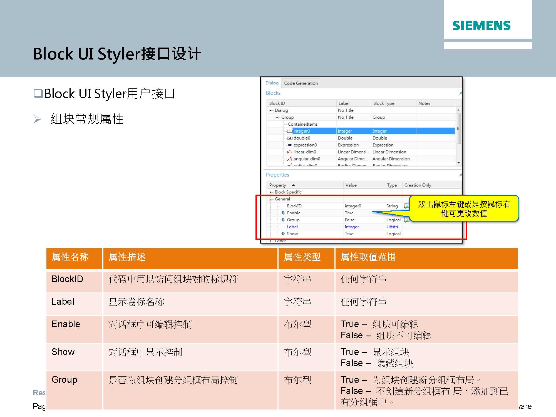Click the Blocks list scroll-up arrow
This screenshot has width=556, height=417.
459,110
